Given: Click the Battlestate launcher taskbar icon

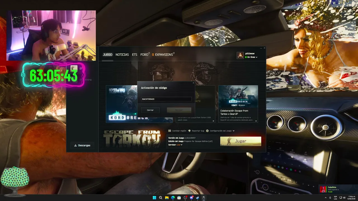Looking at the screenshot, I should [204, 198].
